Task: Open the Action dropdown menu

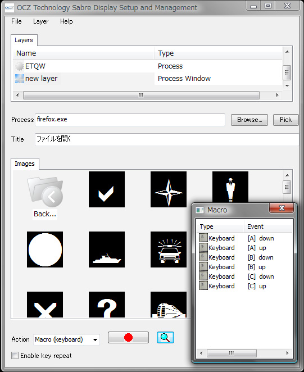Action: coord(67,339)
